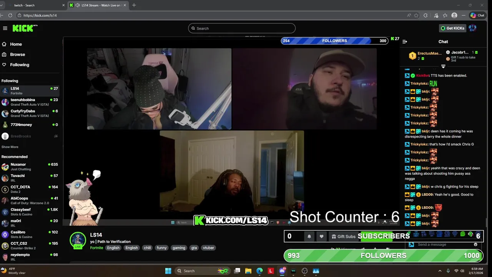
Task: Click the Windows Start button
Action: (x=168, y=271)
